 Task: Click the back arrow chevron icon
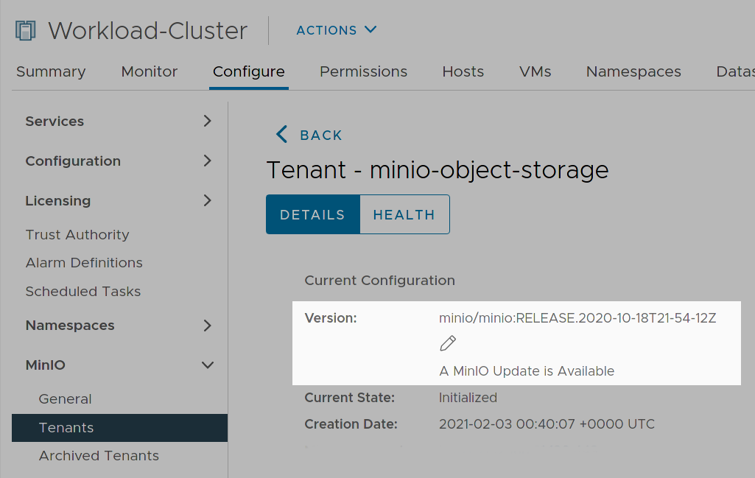pyautogui.click(x=281, y=135)
